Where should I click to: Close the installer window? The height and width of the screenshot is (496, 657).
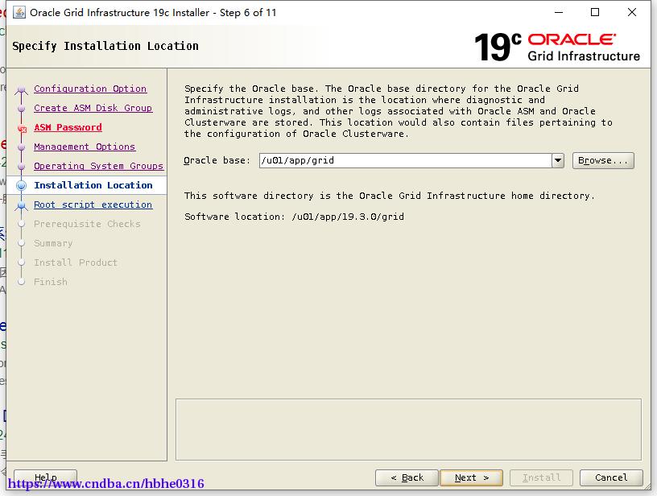632,12
